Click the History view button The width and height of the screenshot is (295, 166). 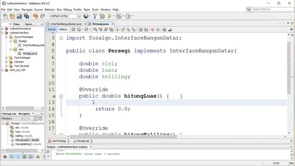[x=63, y=30]
